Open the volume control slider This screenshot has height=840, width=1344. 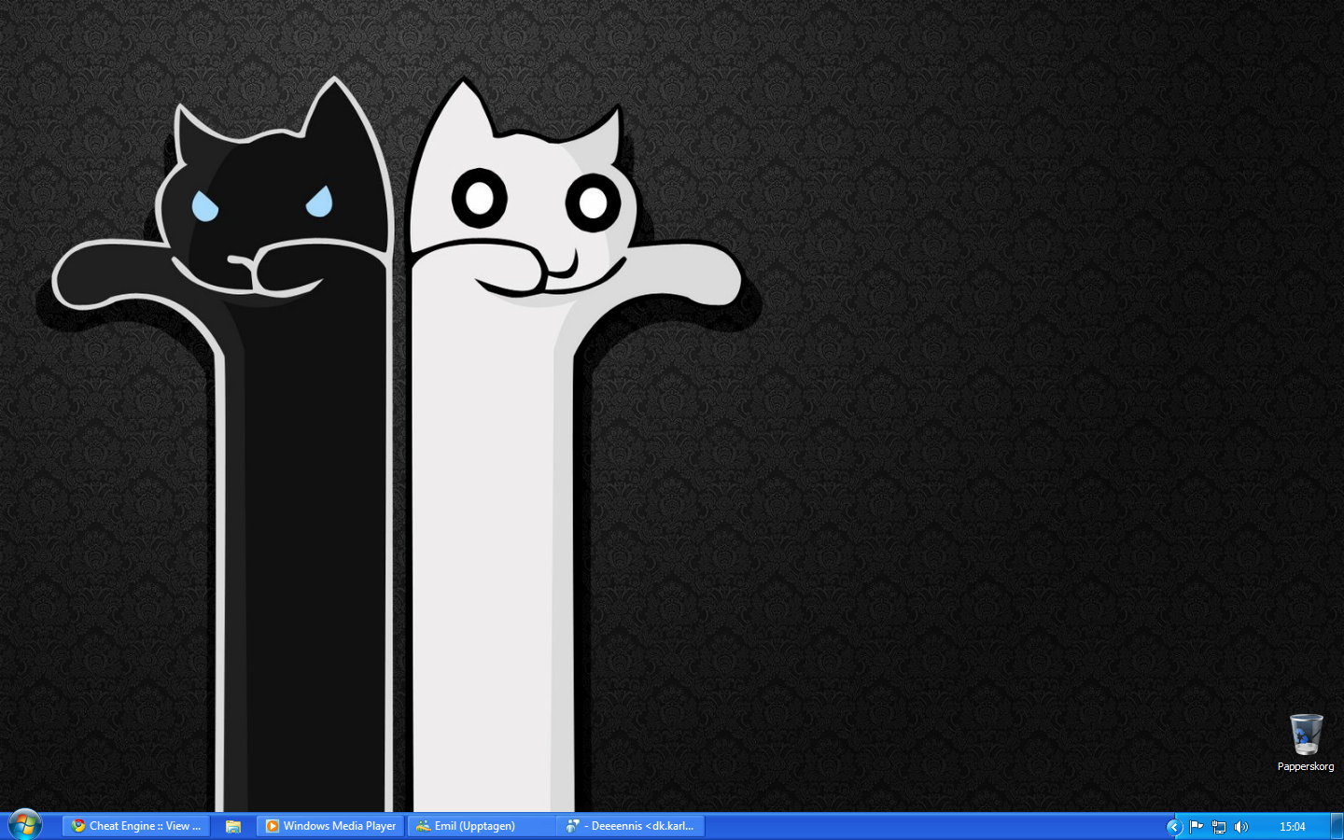(1241, 826)
